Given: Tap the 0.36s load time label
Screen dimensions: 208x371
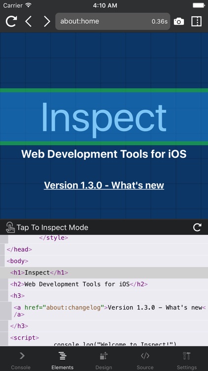Looking at the screenshot, I should click(x=159, y=22).
